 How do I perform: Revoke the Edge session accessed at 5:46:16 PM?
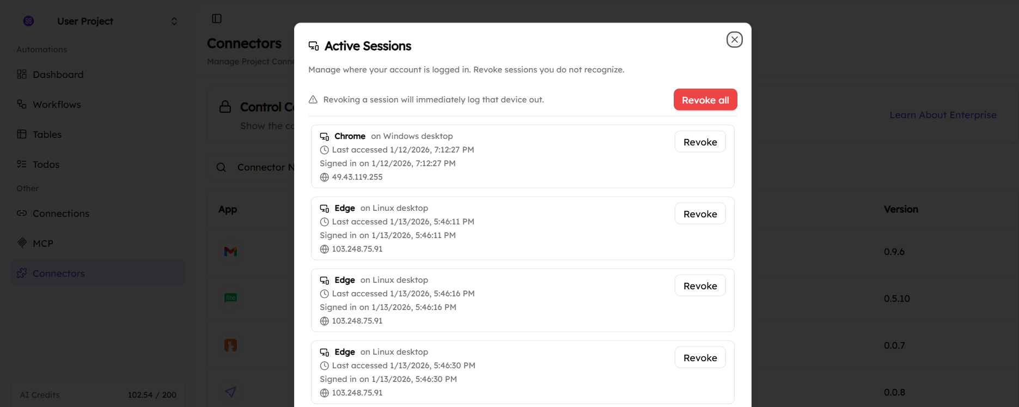700,285
